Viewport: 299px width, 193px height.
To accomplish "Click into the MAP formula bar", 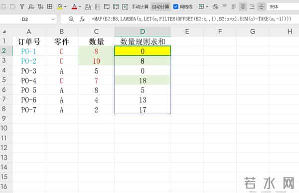I will coord(191,19).
